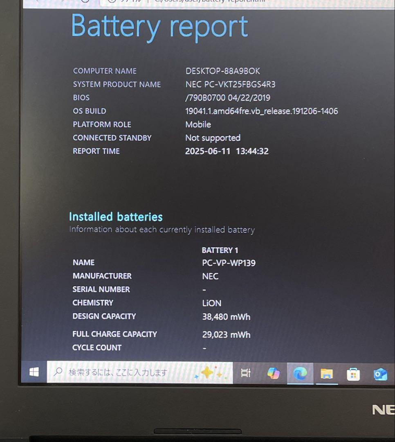Click the Mobile platform role value

click(198, 124)
